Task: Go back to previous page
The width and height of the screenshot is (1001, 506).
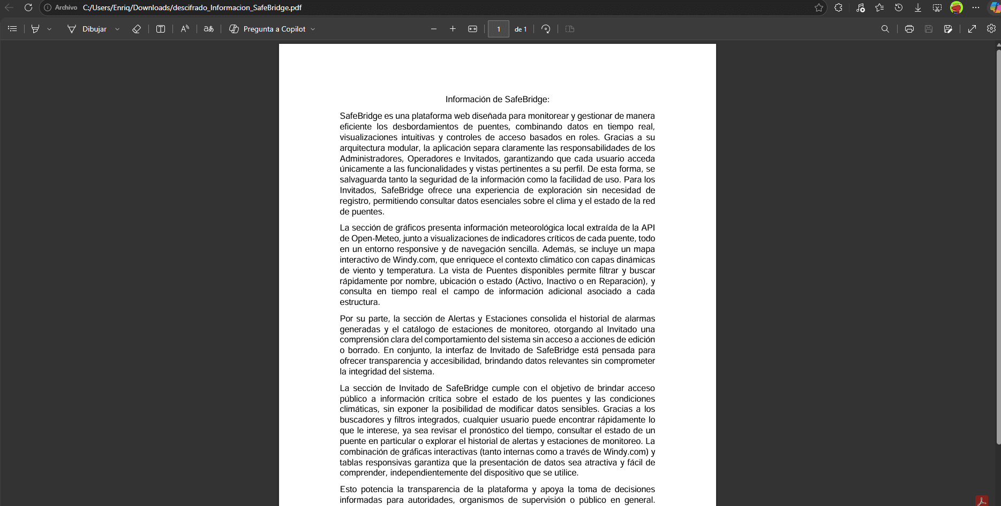Action: tap(9, 7)
